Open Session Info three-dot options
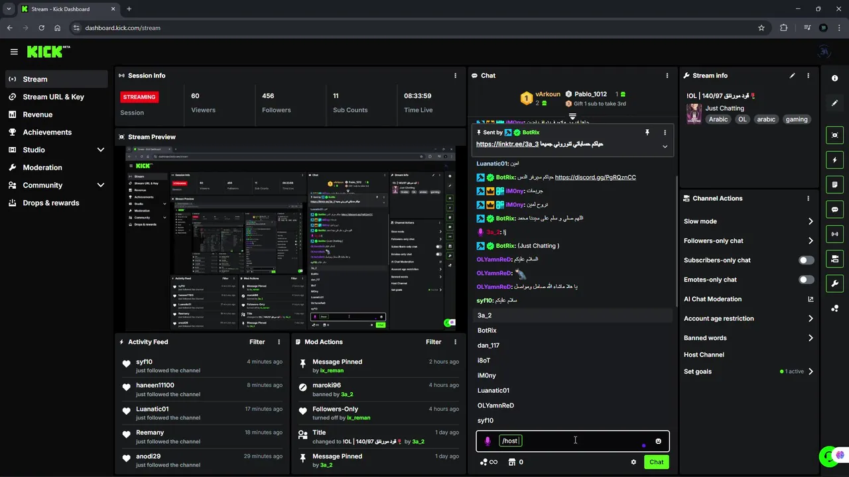 [x=455, y=76]
